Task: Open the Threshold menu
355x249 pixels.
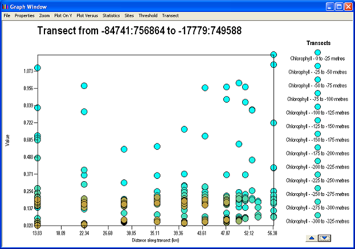Action: (148, 15)
